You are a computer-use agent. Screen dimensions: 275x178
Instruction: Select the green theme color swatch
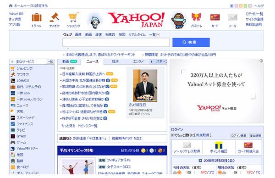tap(245, 6)
